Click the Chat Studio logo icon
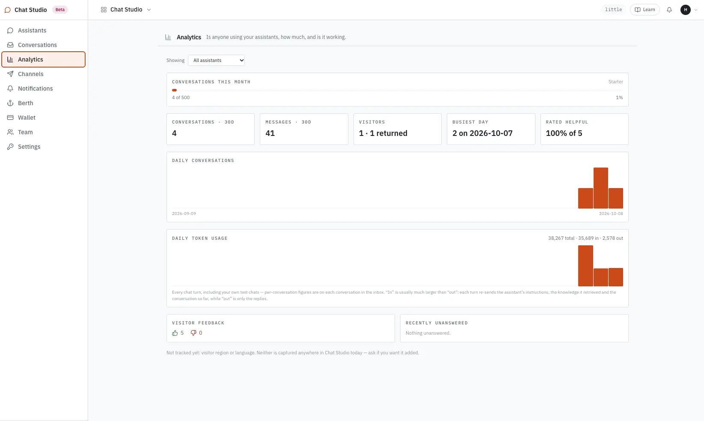This screenshot has height=421, width=704. [x=8, y=10]
